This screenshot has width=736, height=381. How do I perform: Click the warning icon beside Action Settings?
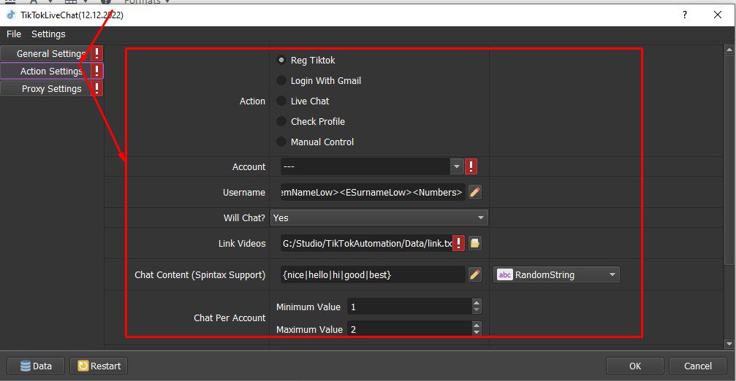click(96, 71)
